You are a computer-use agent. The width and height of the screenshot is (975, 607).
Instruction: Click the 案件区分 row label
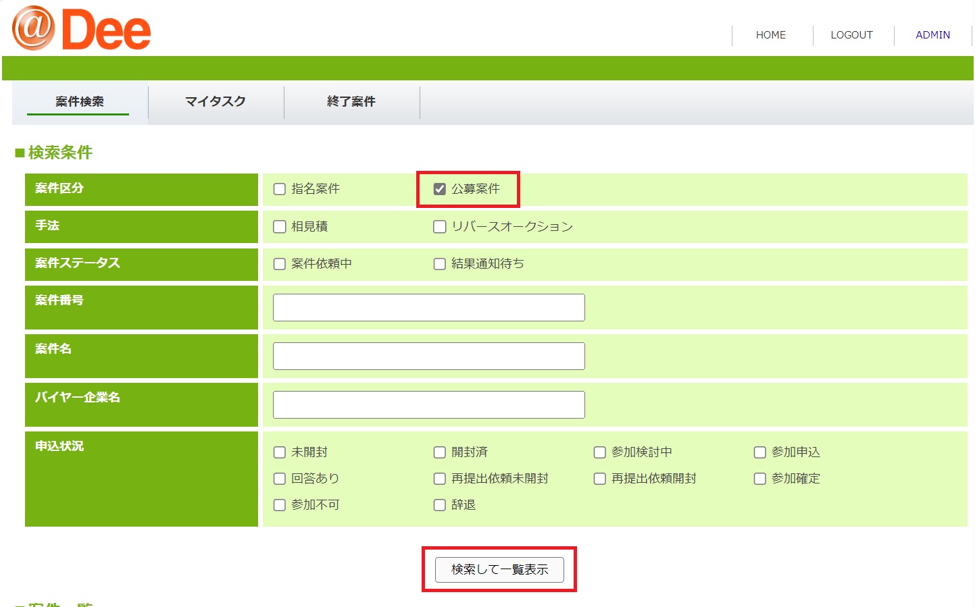tap(59, 188)
